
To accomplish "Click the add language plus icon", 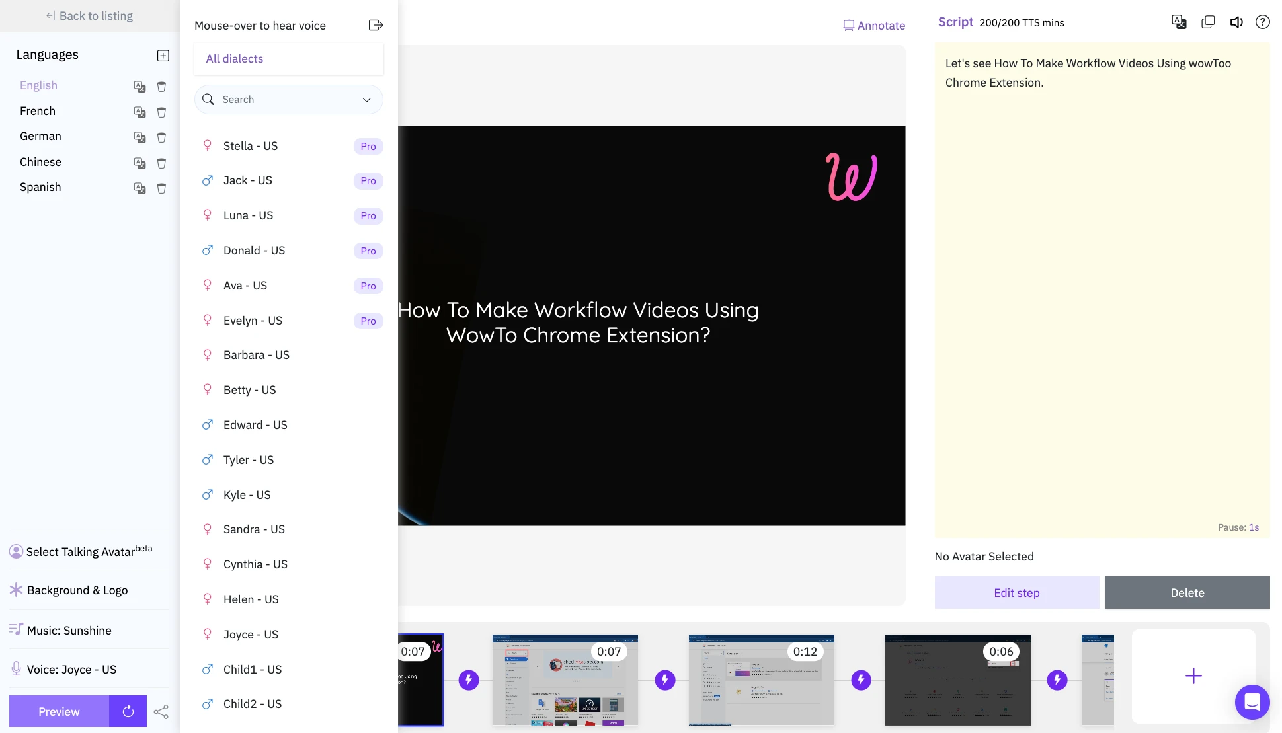I will (163, 56).
